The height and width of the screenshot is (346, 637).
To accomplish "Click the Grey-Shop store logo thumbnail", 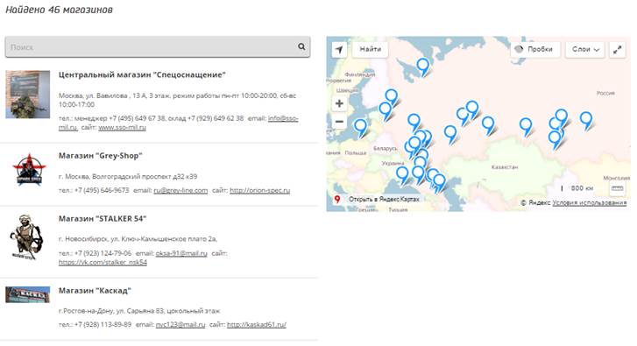I will click(29, 170).
